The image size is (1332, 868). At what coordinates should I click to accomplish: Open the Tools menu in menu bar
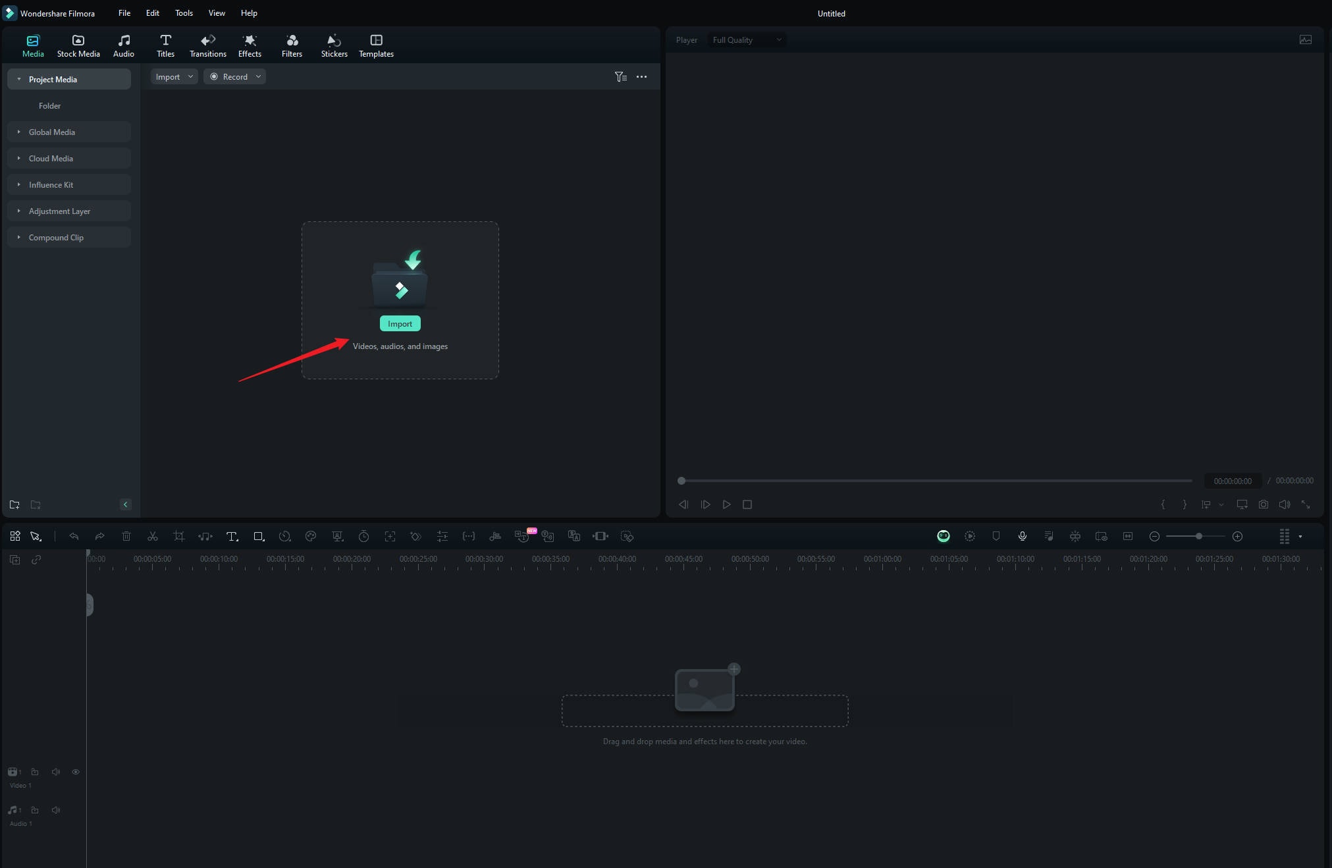point(184,13)
